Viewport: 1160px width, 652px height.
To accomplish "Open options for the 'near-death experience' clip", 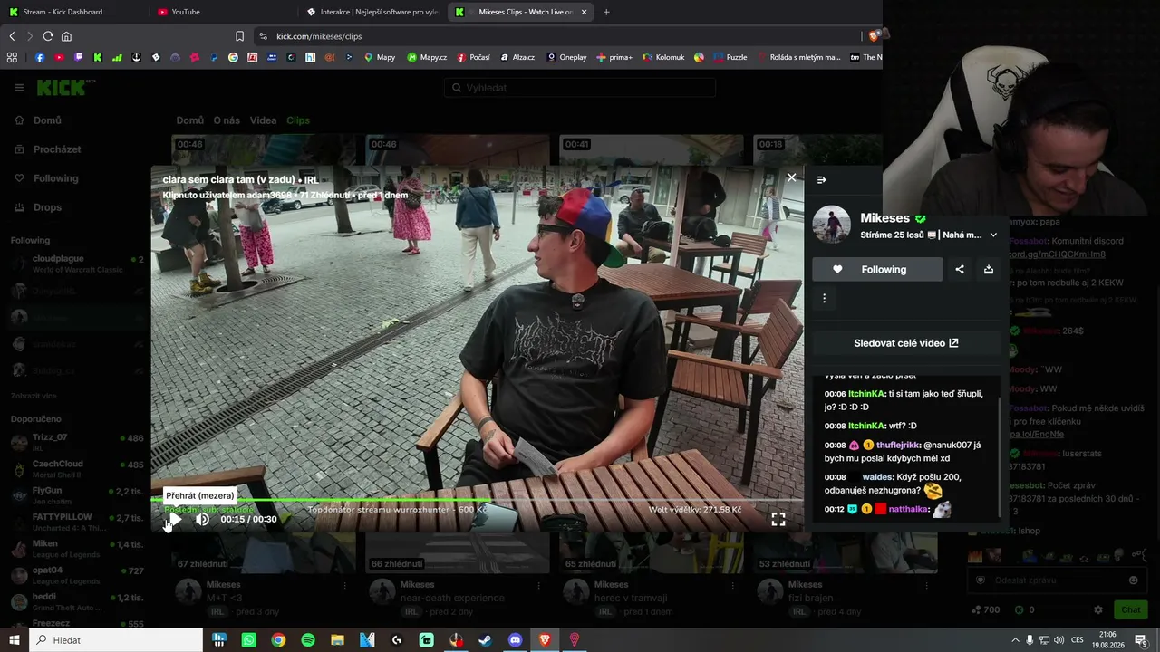I will click(538, 586).
